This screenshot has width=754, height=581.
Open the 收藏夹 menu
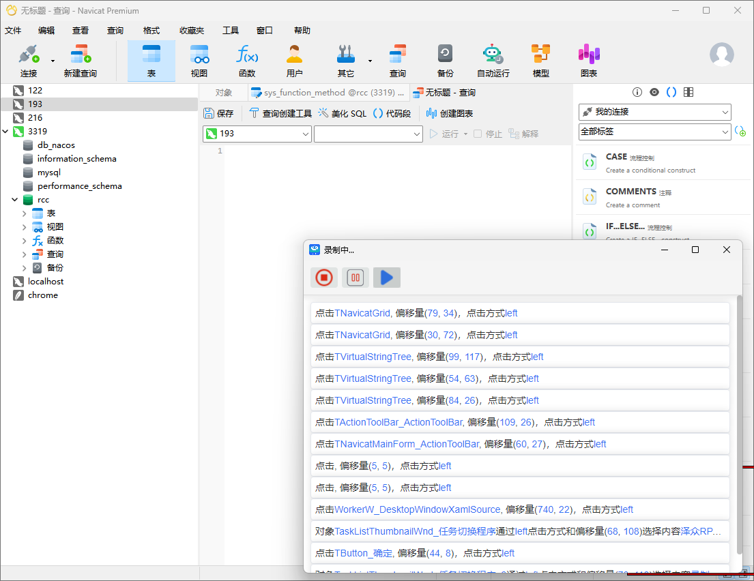pos(191,30)
